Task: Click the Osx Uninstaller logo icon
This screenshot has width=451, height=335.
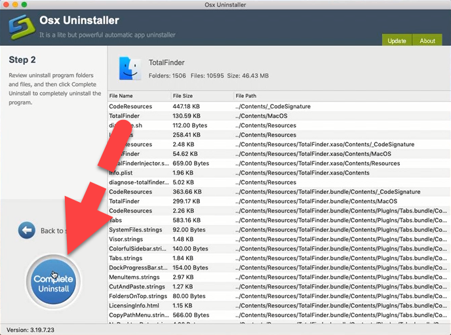Action: (22, 28)
